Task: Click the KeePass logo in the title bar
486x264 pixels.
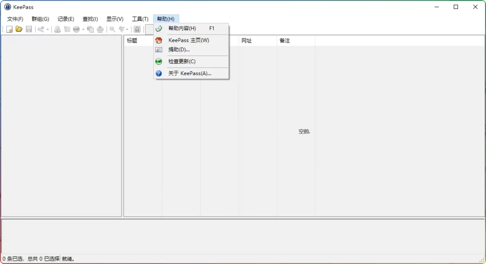Action: coord(8,7)
